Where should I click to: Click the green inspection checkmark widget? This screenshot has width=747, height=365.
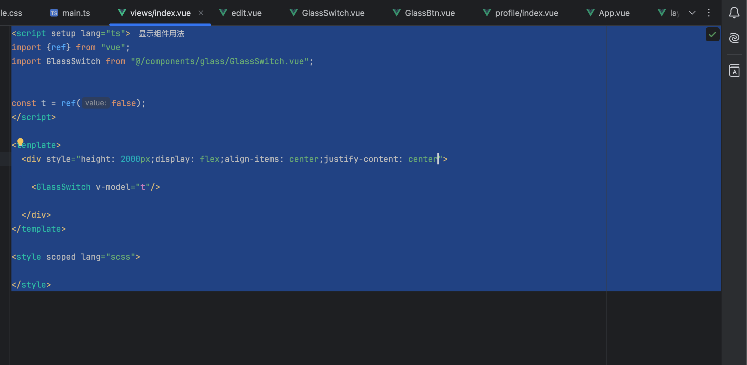[x=712, y=34]
